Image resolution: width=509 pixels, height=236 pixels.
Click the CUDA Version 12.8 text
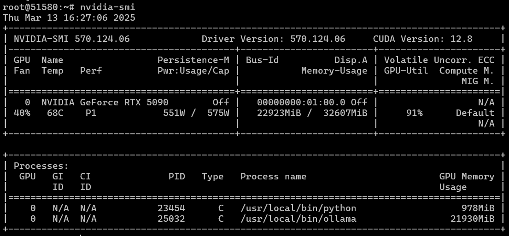pyautogui.click(x=422, y=39)
